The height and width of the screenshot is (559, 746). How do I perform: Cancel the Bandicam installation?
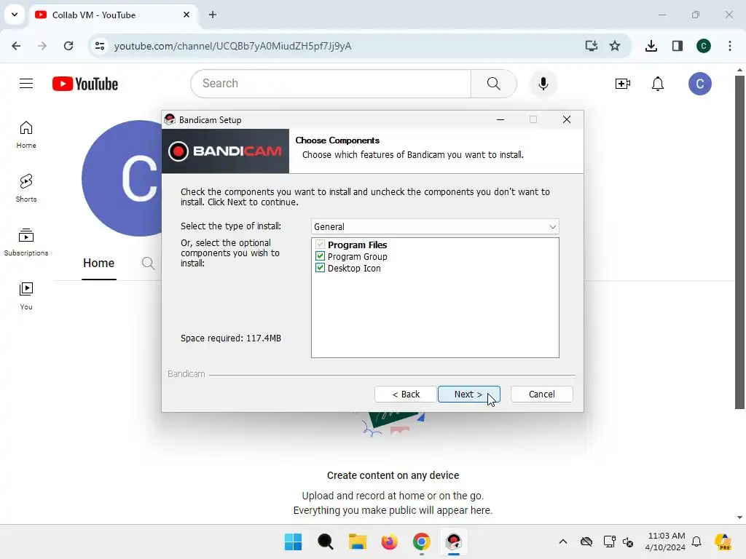[541, 394]
